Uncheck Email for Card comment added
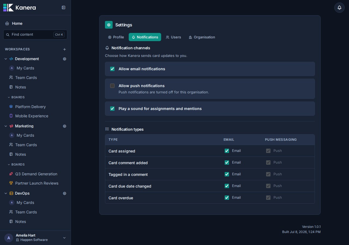Image resolution: width=349 pixels, height=245 pixels. [227, 163]
